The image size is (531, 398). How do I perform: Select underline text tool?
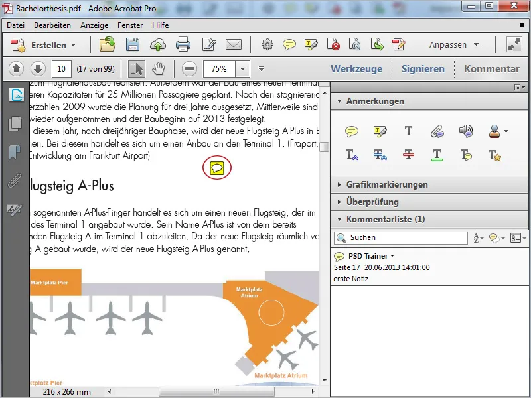[x=437, y=155]
